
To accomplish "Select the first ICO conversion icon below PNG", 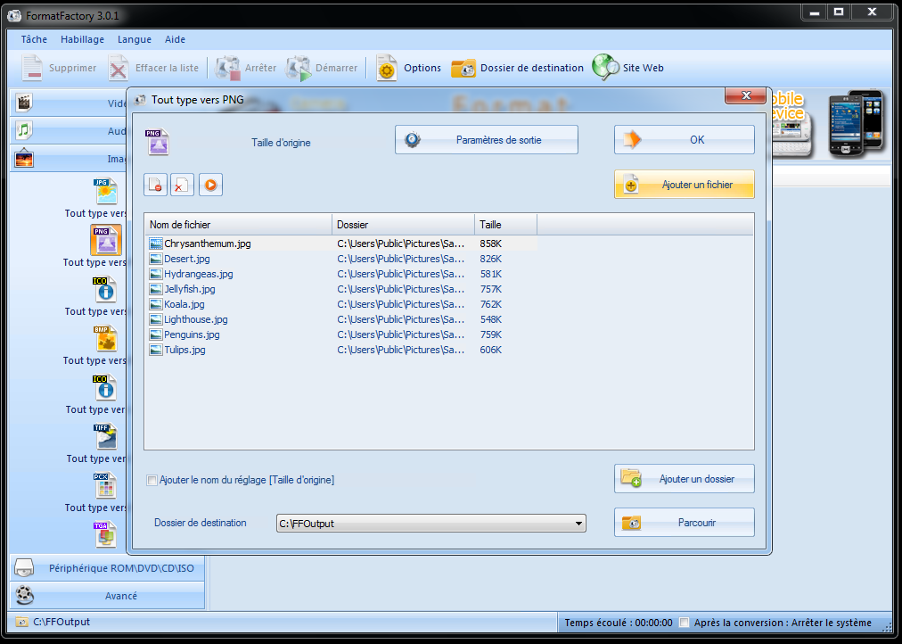I will coord(106,289).
